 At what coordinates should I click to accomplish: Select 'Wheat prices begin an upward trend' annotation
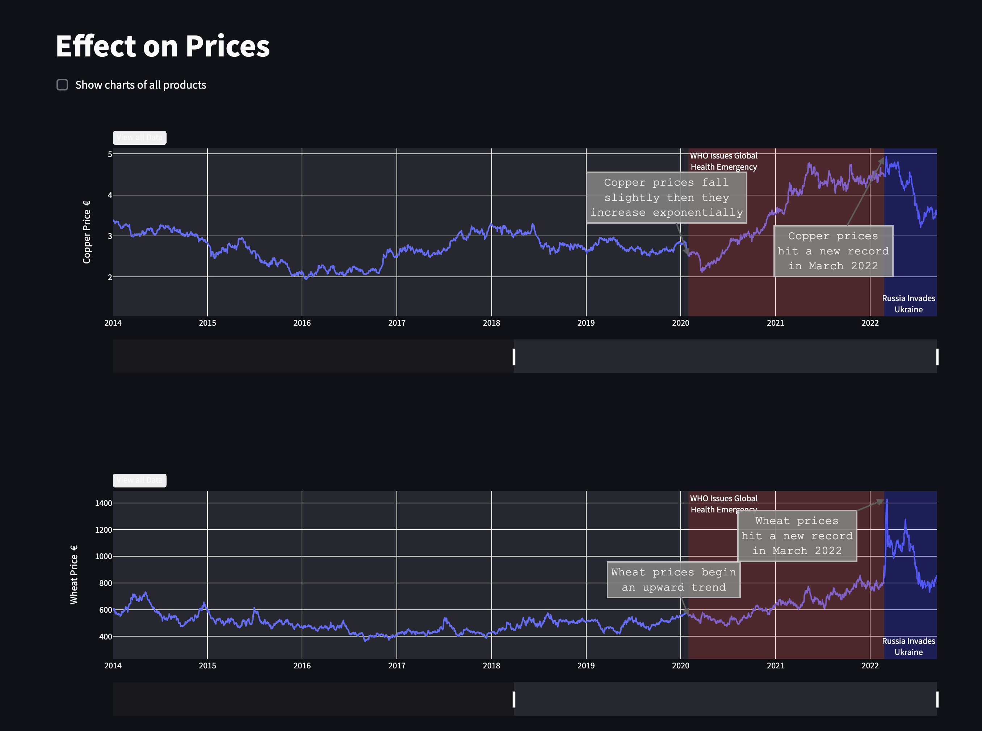coord(673,580)
